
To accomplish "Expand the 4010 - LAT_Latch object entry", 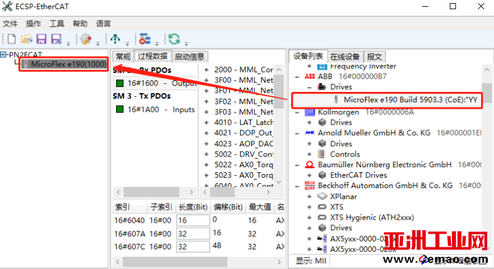I will point(206,122).
